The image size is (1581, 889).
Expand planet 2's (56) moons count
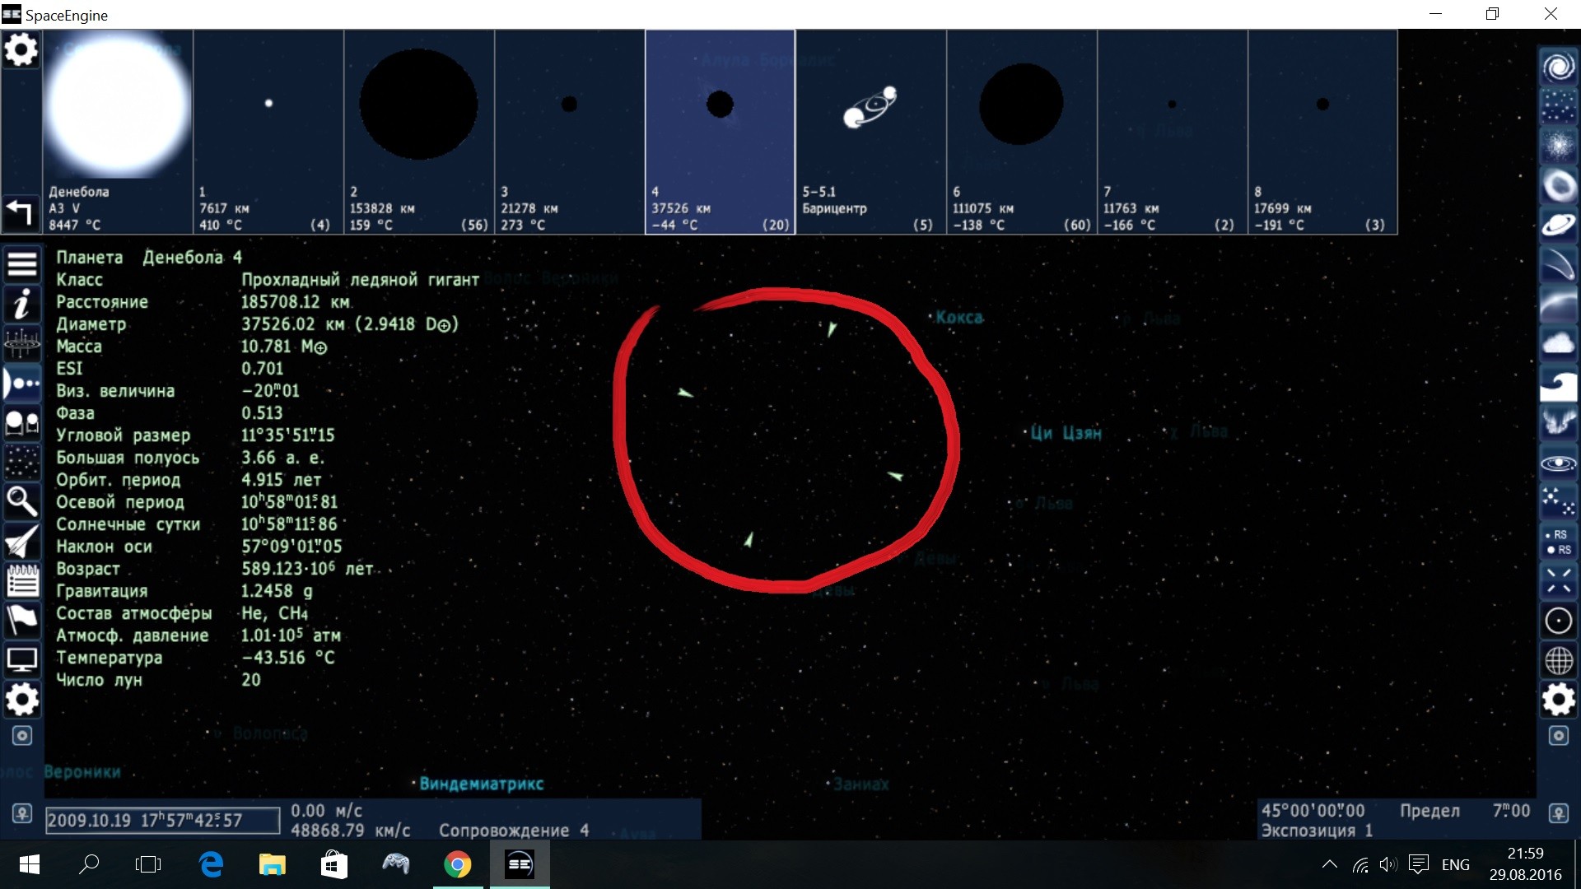474,225
